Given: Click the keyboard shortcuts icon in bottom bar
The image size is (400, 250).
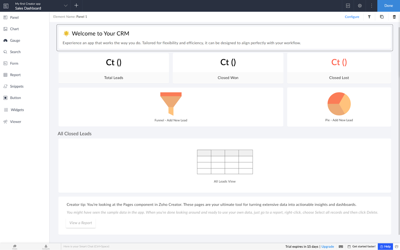Looking at the screenshot, I should [x=341, y=247].
